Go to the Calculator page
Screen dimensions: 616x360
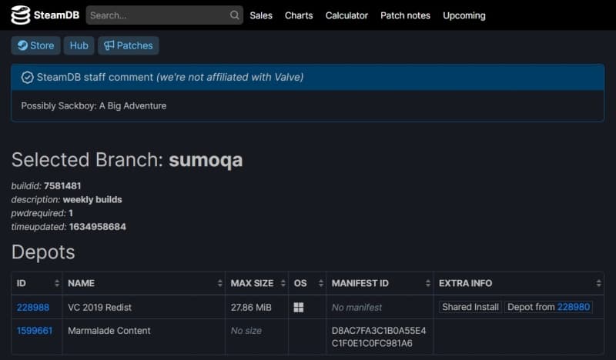click(346, 15)
